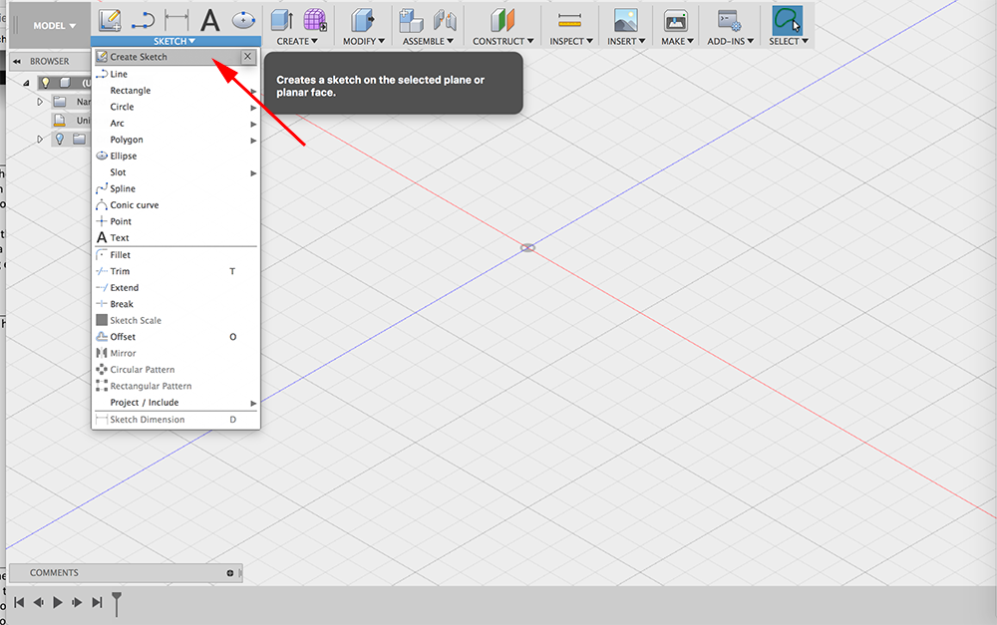Open the ADD-INS dropdown menu
This screenshot has height=625, width=997.
[x=731, y=41]
